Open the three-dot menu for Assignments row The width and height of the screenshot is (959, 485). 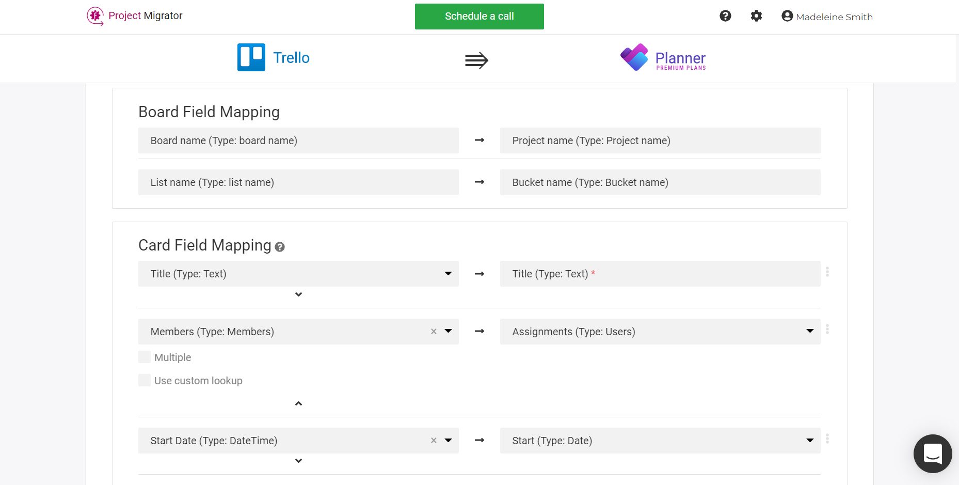(x=827, y=329)
